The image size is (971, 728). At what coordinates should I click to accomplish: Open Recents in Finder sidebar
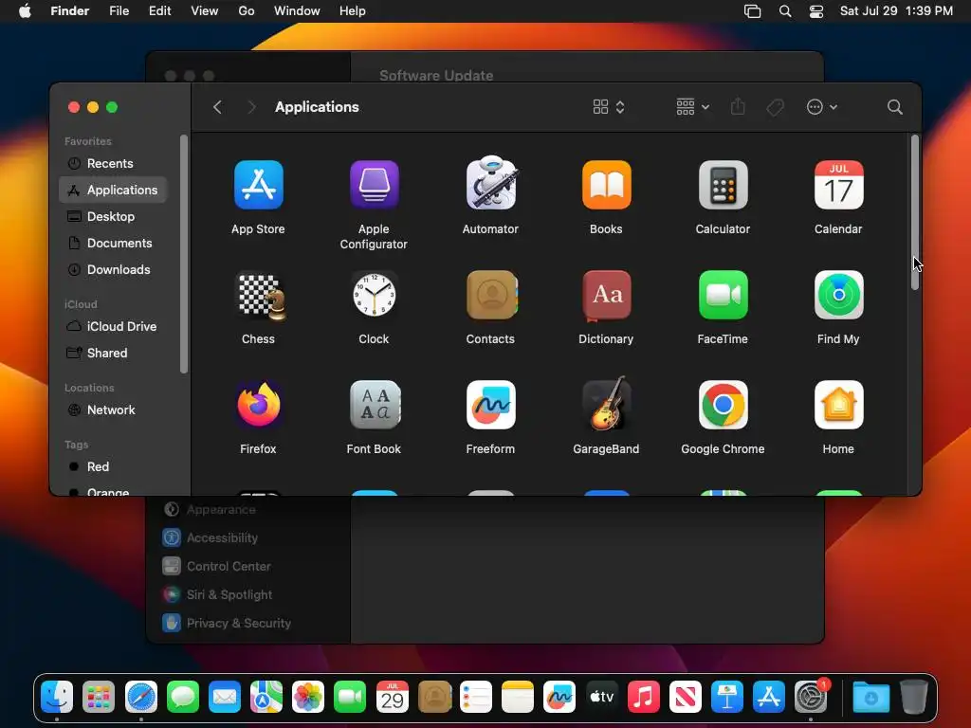tap(114, 163)
